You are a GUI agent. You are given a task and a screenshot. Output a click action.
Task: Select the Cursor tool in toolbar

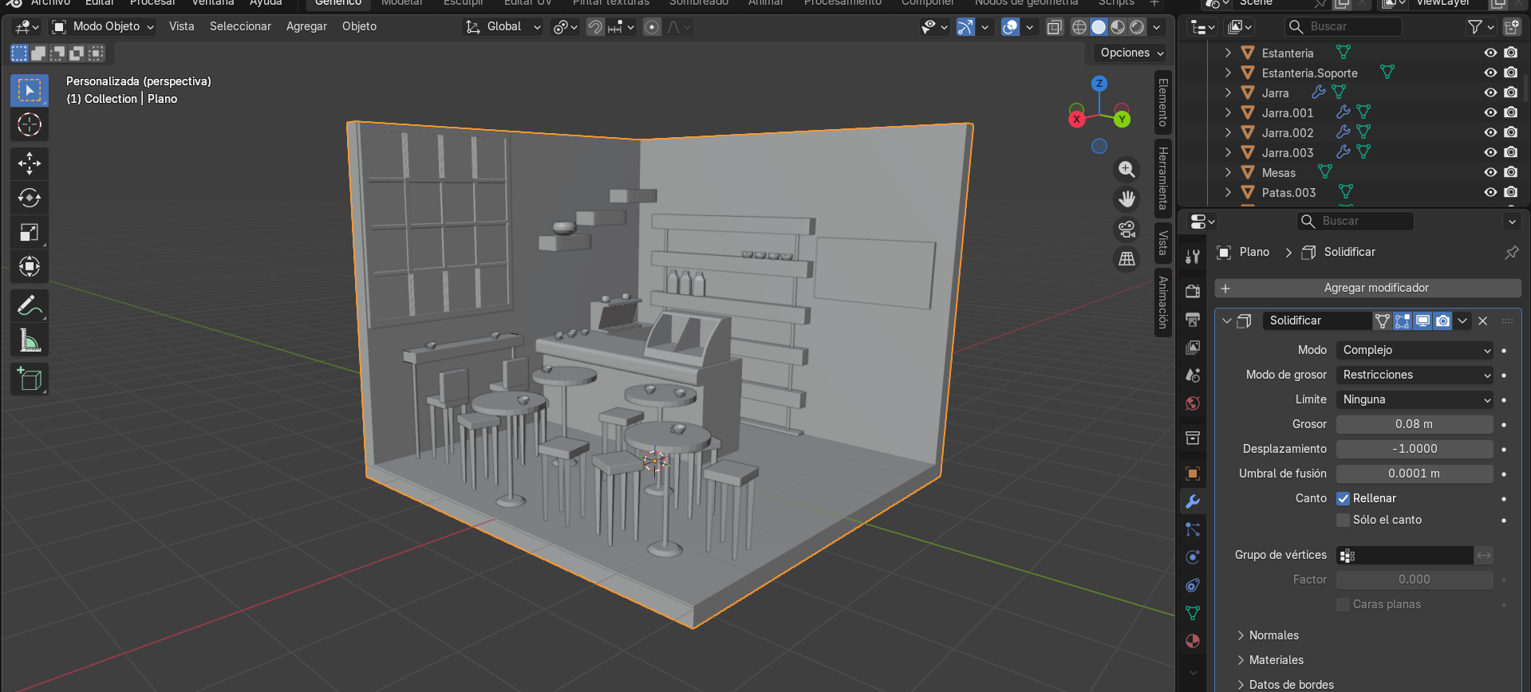[30, 125]
